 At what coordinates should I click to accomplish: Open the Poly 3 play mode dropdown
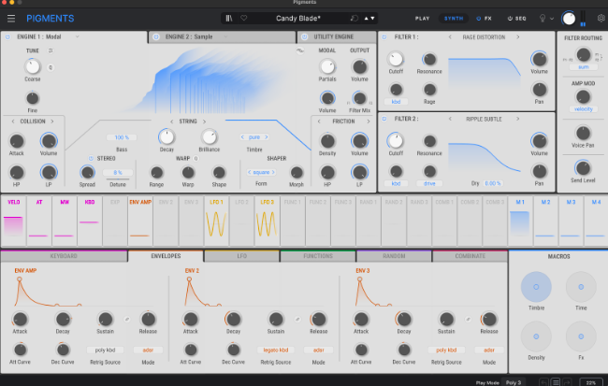[514, 381]
